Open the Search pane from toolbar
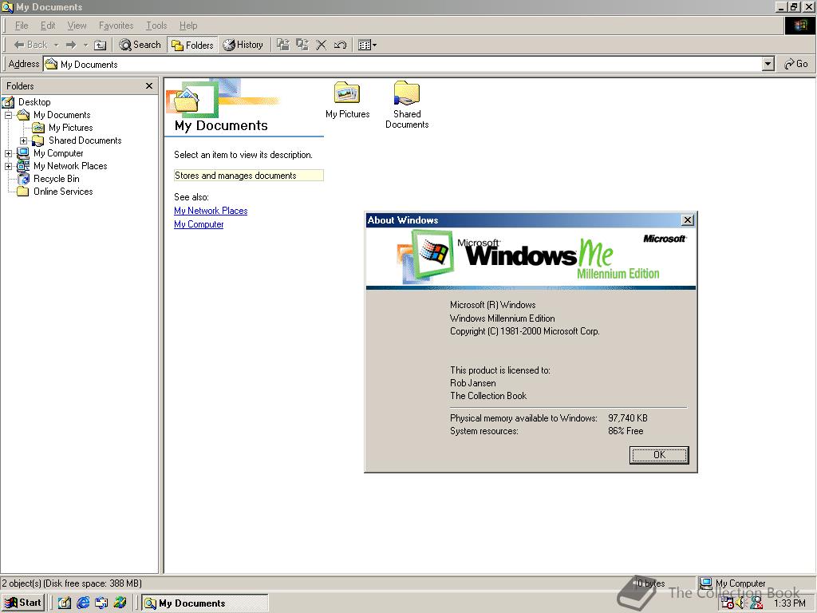 (x=140, y=45)
